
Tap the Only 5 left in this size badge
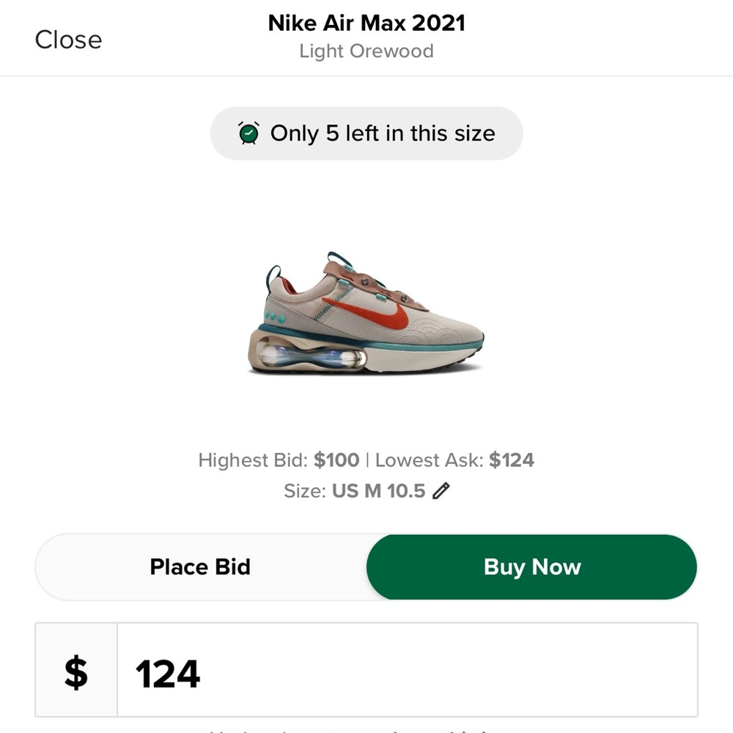click(x=366, y=133)
